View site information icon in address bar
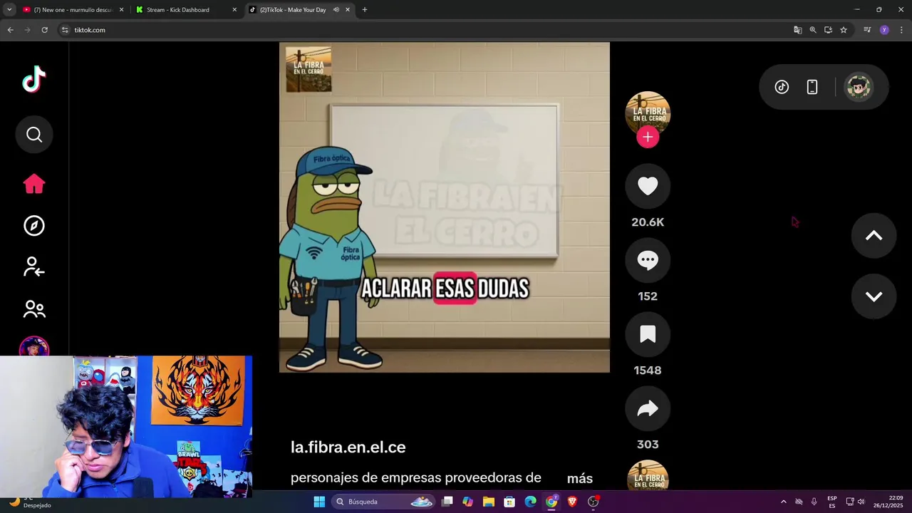 click(x=65, y=30)
